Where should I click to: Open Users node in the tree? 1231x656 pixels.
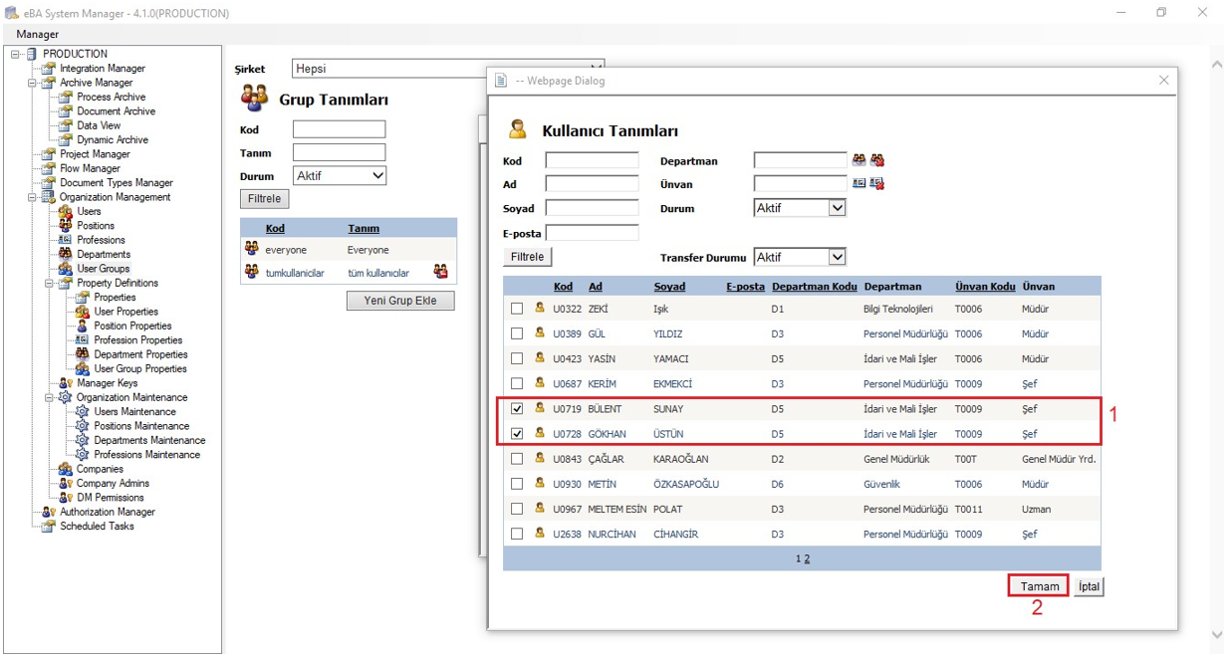click(89, 211)
